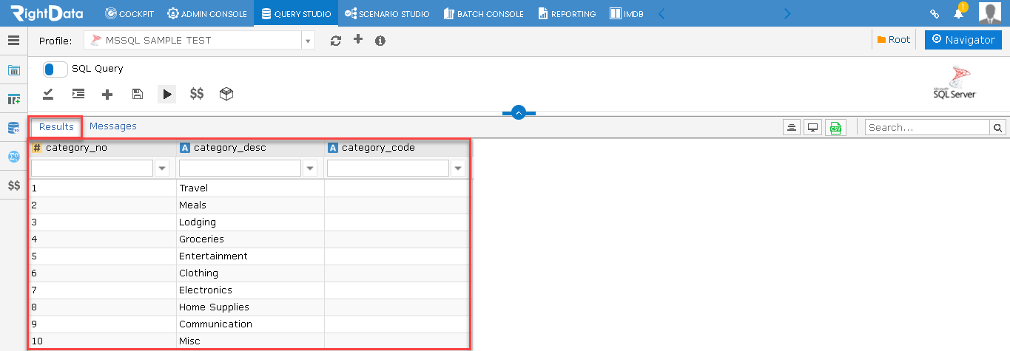Open the COCKPIT menu
The image size is (1010, 351).
click(x=130, y=13)
